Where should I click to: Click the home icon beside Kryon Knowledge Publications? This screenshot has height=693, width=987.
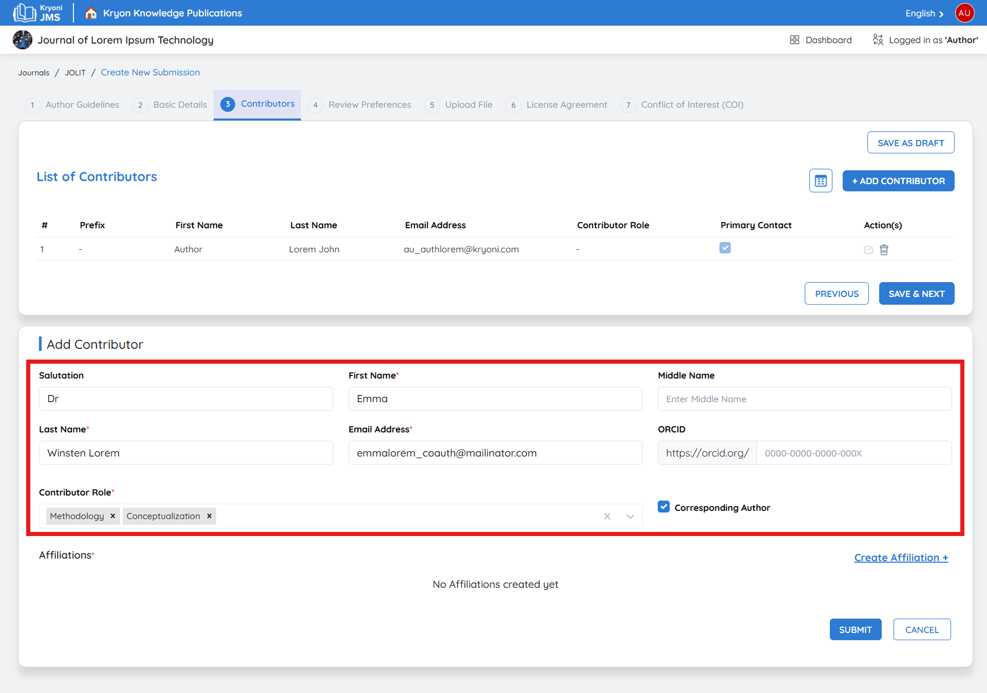[91, 13]
